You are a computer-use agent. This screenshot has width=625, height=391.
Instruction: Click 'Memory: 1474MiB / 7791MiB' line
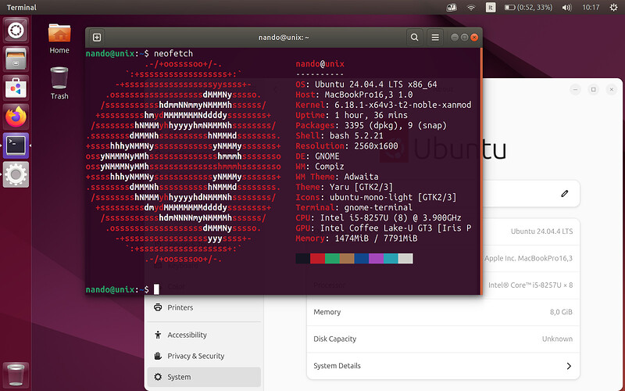coord(356,239)
